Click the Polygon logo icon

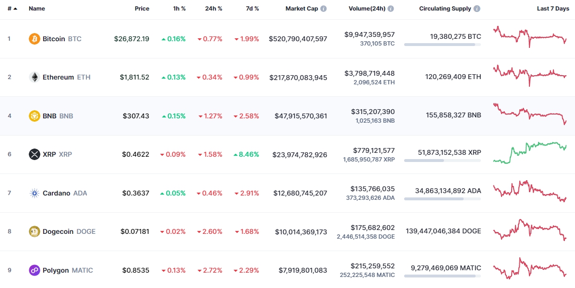[35, 270]
